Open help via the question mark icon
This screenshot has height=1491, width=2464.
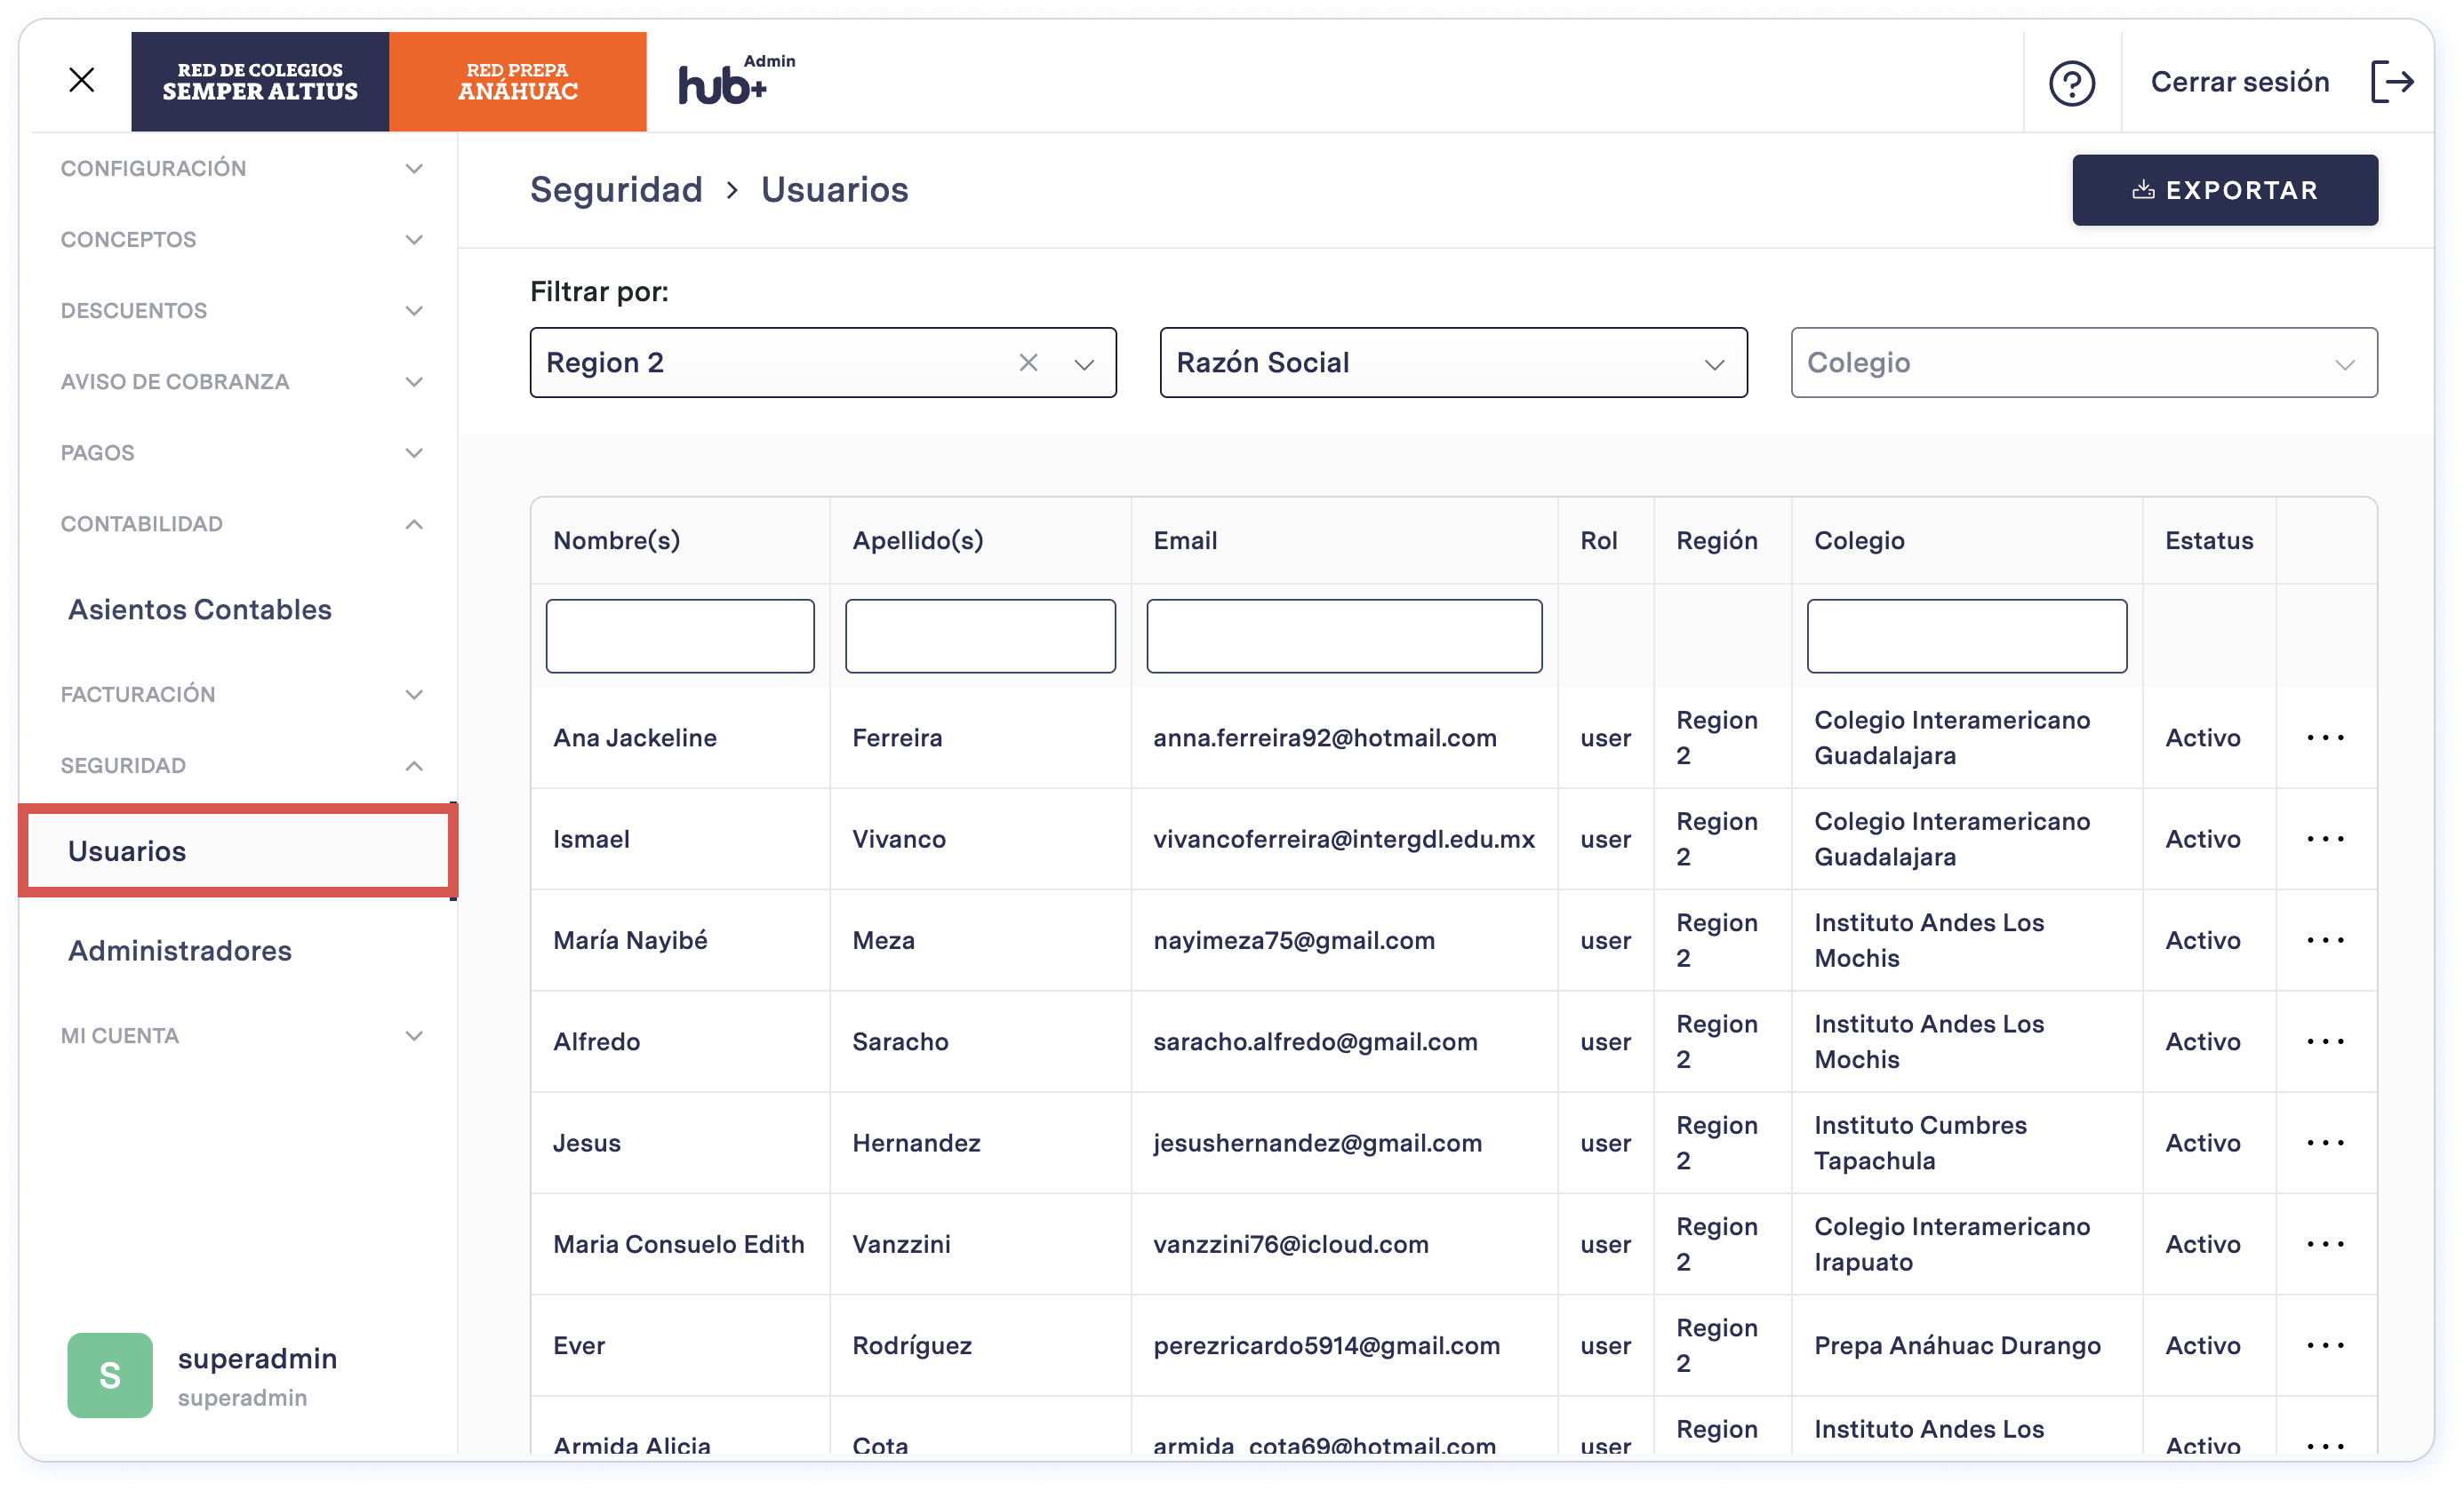pyautogui.click(x=2072, y=82)
